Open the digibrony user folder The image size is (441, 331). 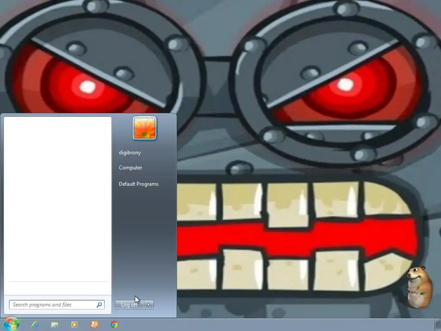coord(130,153)
